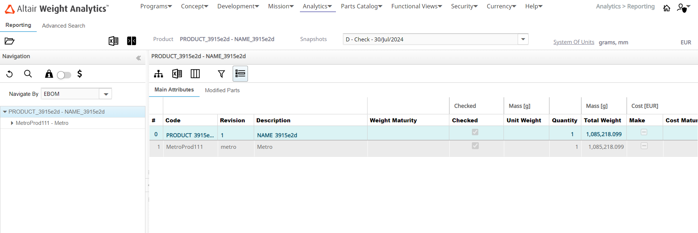Select the Main Attributes tab
The image size is (698, 233).
click(174, 90)
